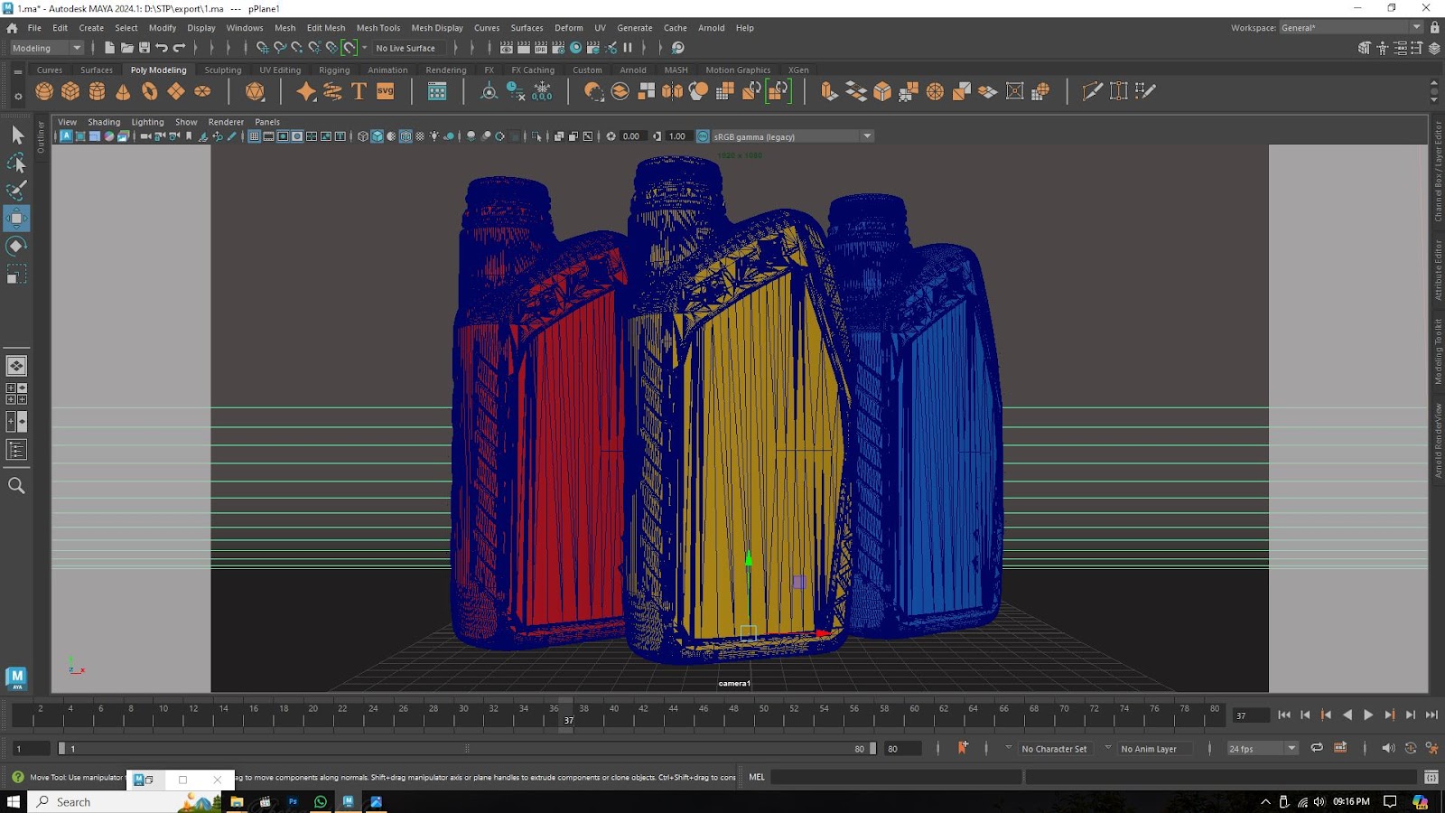Image resolution: width=1445 pixels, height=813 pixels.
Task: Create a polygon cube from the shelf
Action: coord(70,91)
